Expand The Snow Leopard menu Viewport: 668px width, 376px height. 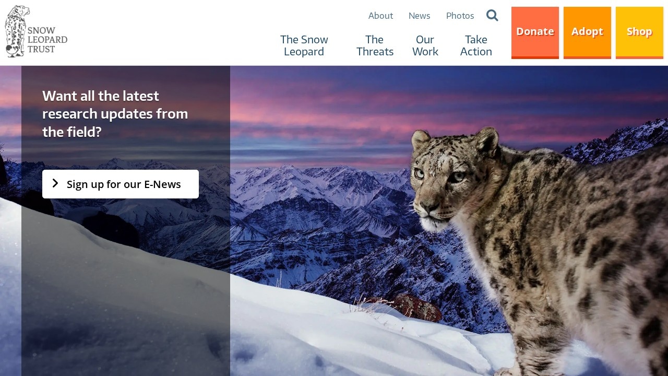click(304, 45)
